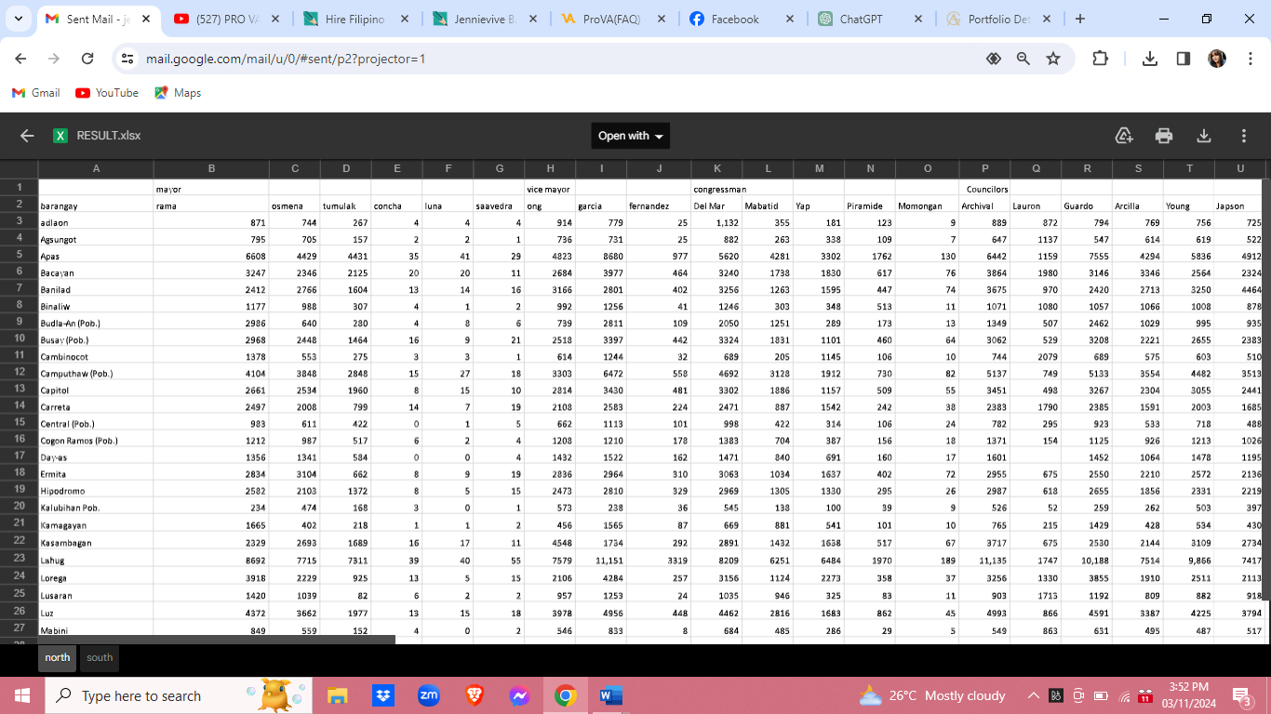Open Brave browser from the taskbar

coord(474,695)
